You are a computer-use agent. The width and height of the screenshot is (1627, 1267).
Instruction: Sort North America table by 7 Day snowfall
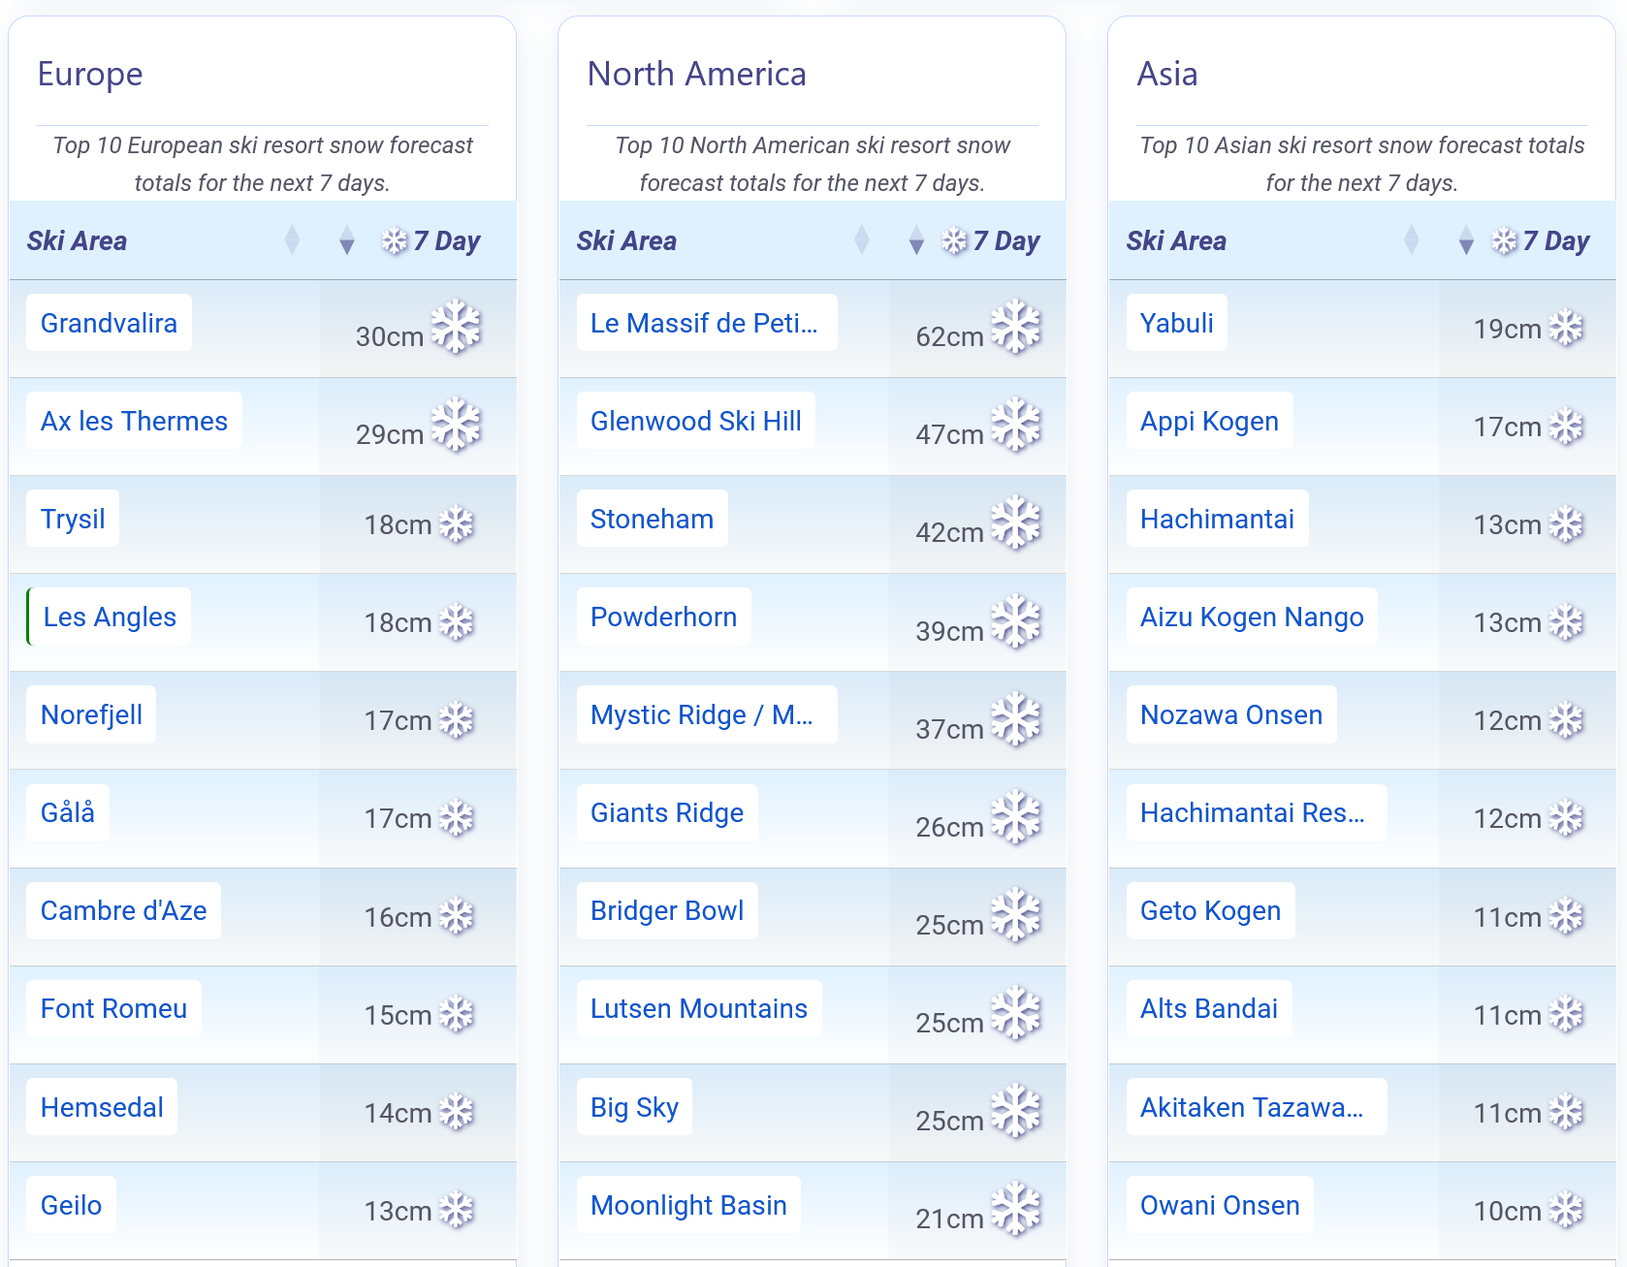[916, 241]
